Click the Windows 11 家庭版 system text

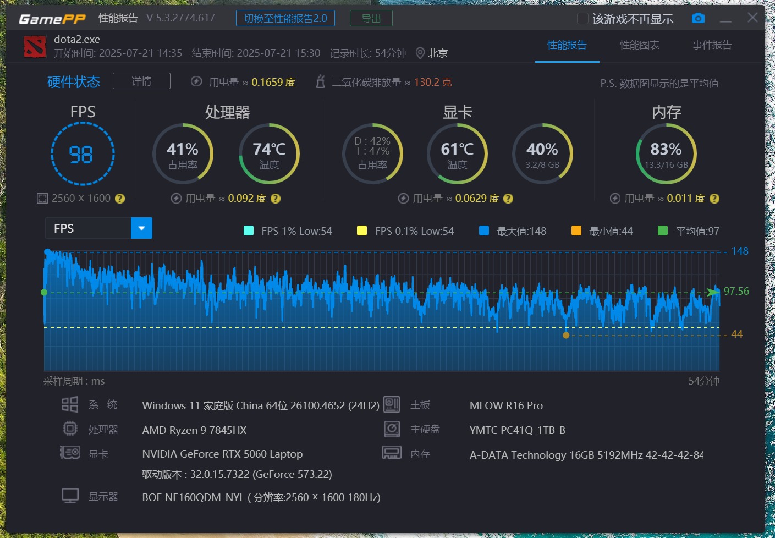click(x=261, y=405)
